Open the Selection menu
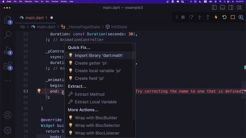 tap(28, 2)
